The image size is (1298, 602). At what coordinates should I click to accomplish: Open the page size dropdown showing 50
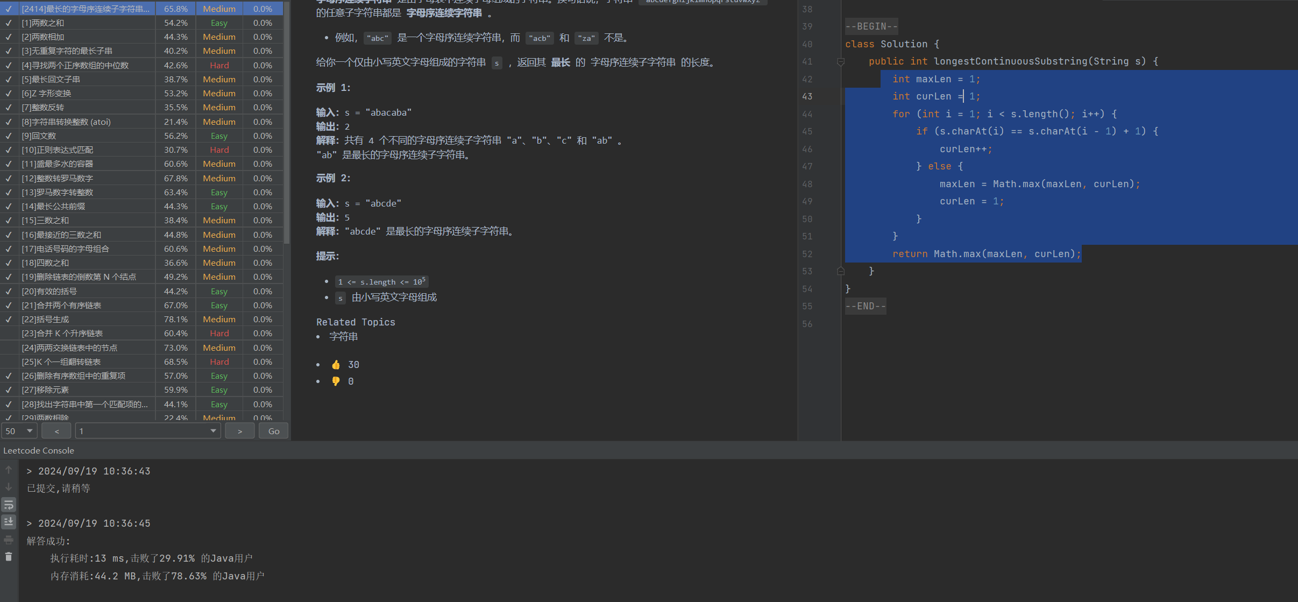pos(19,431)
